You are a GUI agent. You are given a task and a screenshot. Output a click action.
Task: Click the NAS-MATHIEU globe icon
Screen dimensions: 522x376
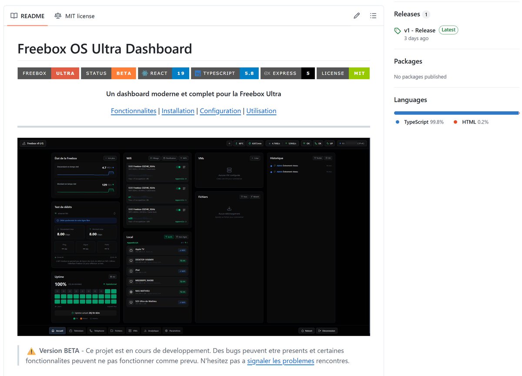pyautogui.click(x=131, y=292)
